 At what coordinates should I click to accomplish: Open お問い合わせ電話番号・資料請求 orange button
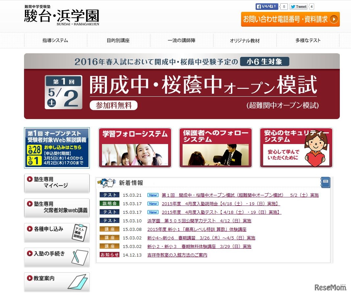(x=290, y=19)
